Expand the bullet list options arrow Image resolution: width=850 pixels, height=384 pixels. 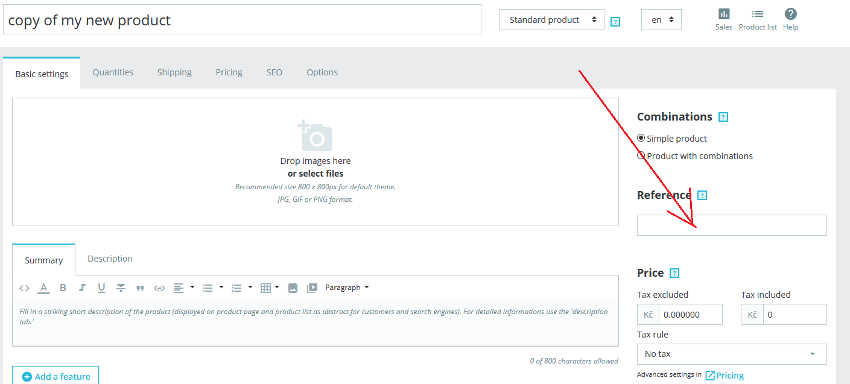point(221,288)
